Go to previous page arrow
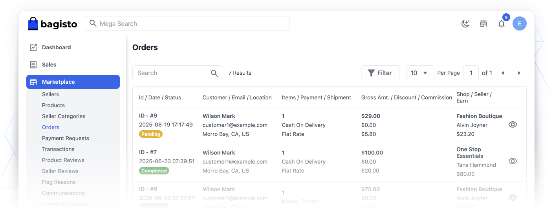This screenshot has height=216, width=553. click(503, 73)
